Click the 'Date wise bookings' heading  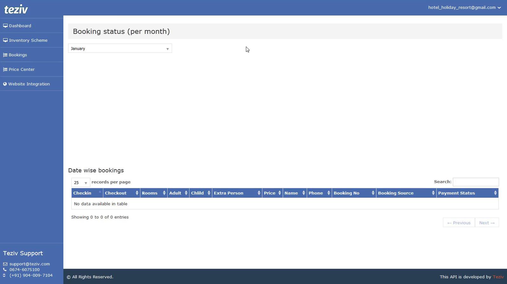pos(96,170)
